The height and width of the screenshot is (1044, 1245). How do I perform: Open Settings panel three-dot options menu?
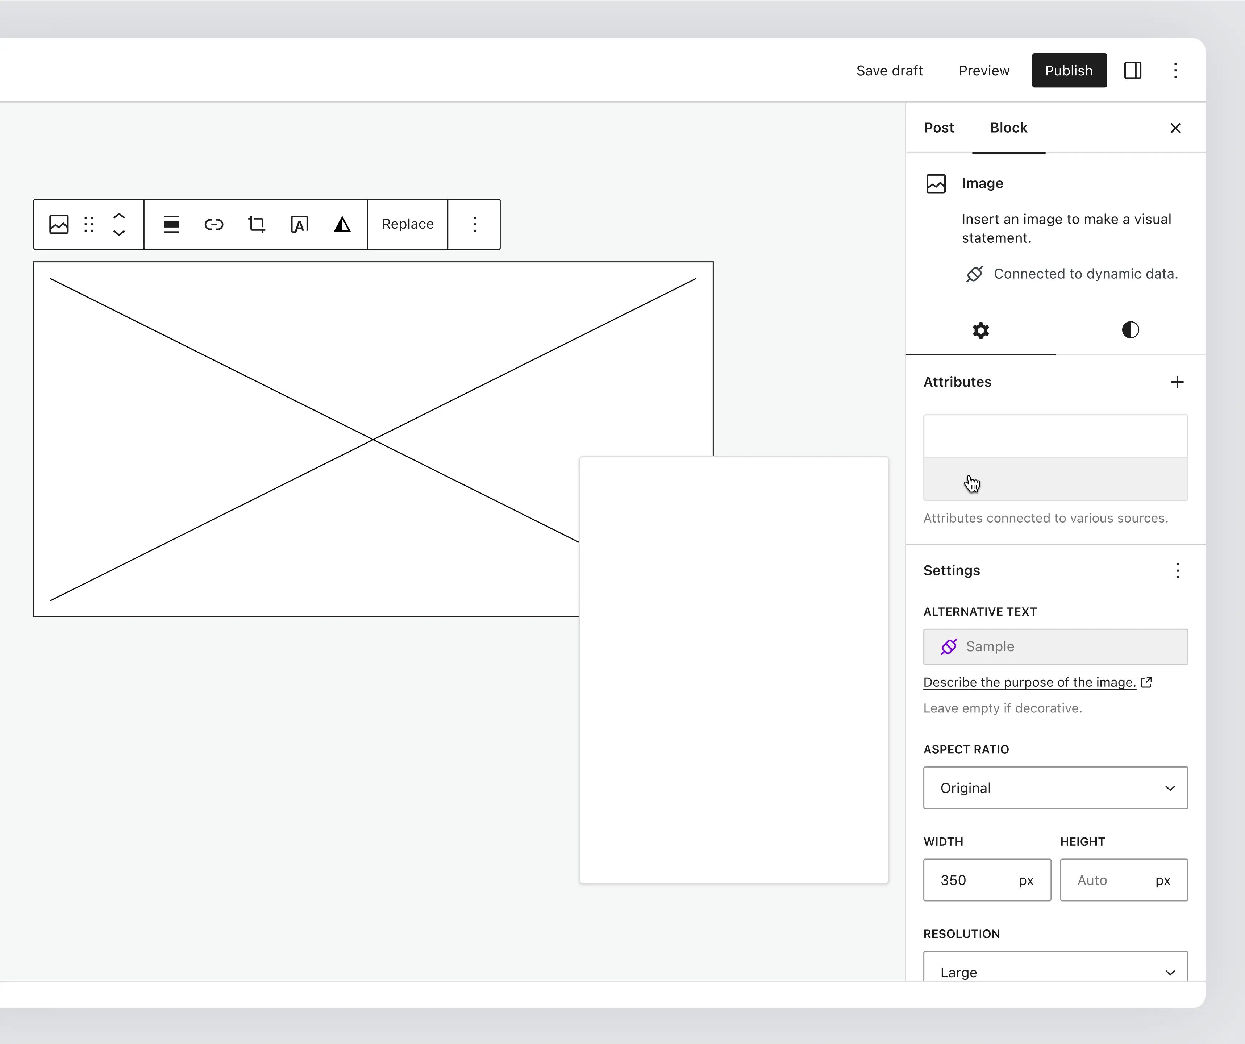[x=1177, y=571]
